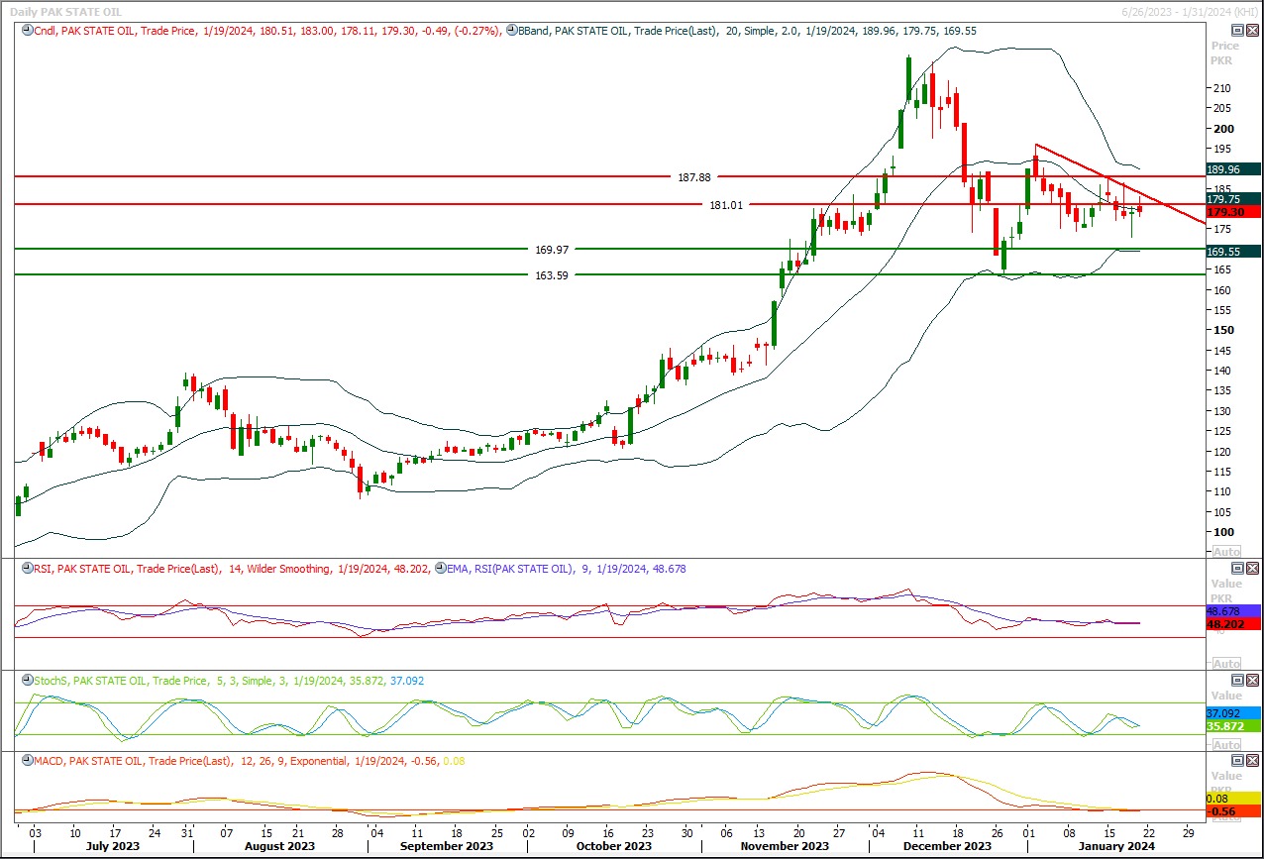This screenshot has width=1264, height=859.
Task: Close the RSI indicator panel
Action: coord(1252,569)
